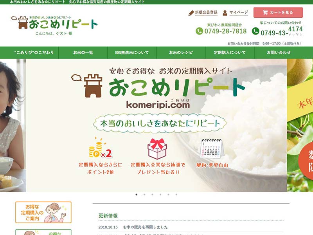Click the phone icon beside 0749-43-4174

point(255,31)
